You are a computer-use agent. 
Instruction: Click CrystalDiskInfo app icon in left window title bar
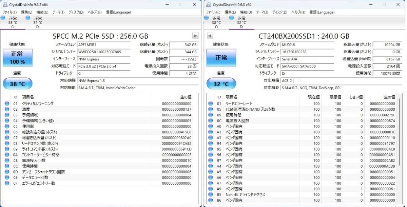point(5,4)
